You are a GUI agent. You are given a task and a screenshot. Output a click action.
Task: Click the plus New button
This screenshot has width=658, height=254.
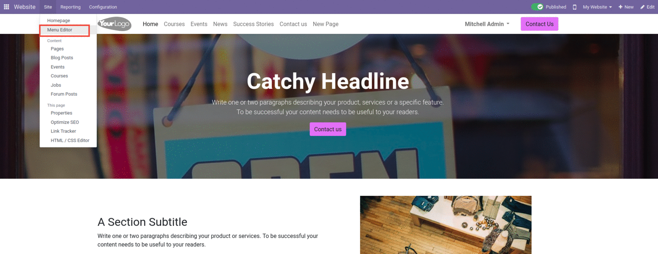point(626,7)
